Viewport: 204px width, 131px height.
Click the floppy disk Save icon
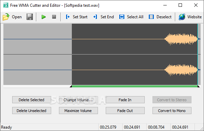[x=30, y=17]
